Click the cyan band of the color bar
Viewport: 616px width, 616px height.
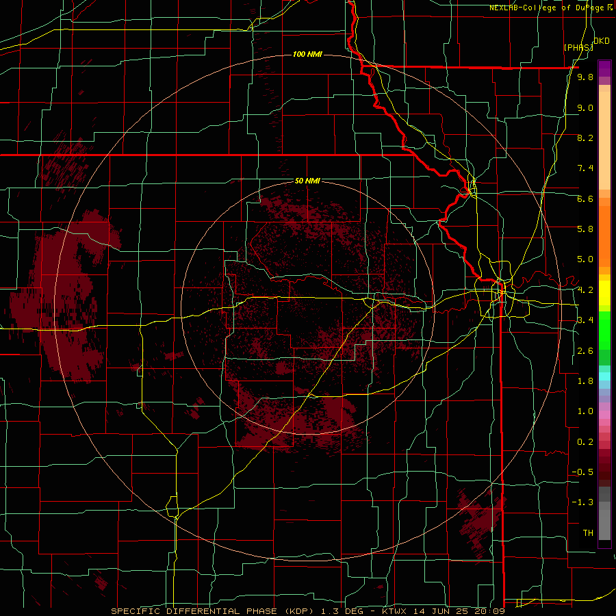tap(604, 376)
